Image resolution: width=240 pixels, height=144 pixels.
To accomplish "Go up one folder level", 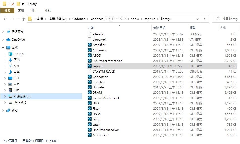I will [23, 19].
